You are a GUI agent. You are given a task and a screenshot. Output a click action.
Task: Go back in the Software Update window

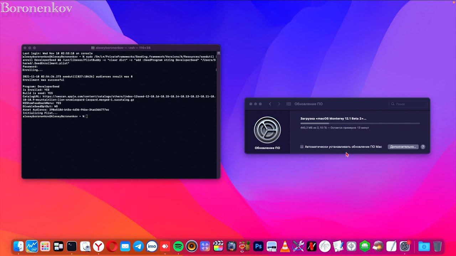click(x=270, y=104)
